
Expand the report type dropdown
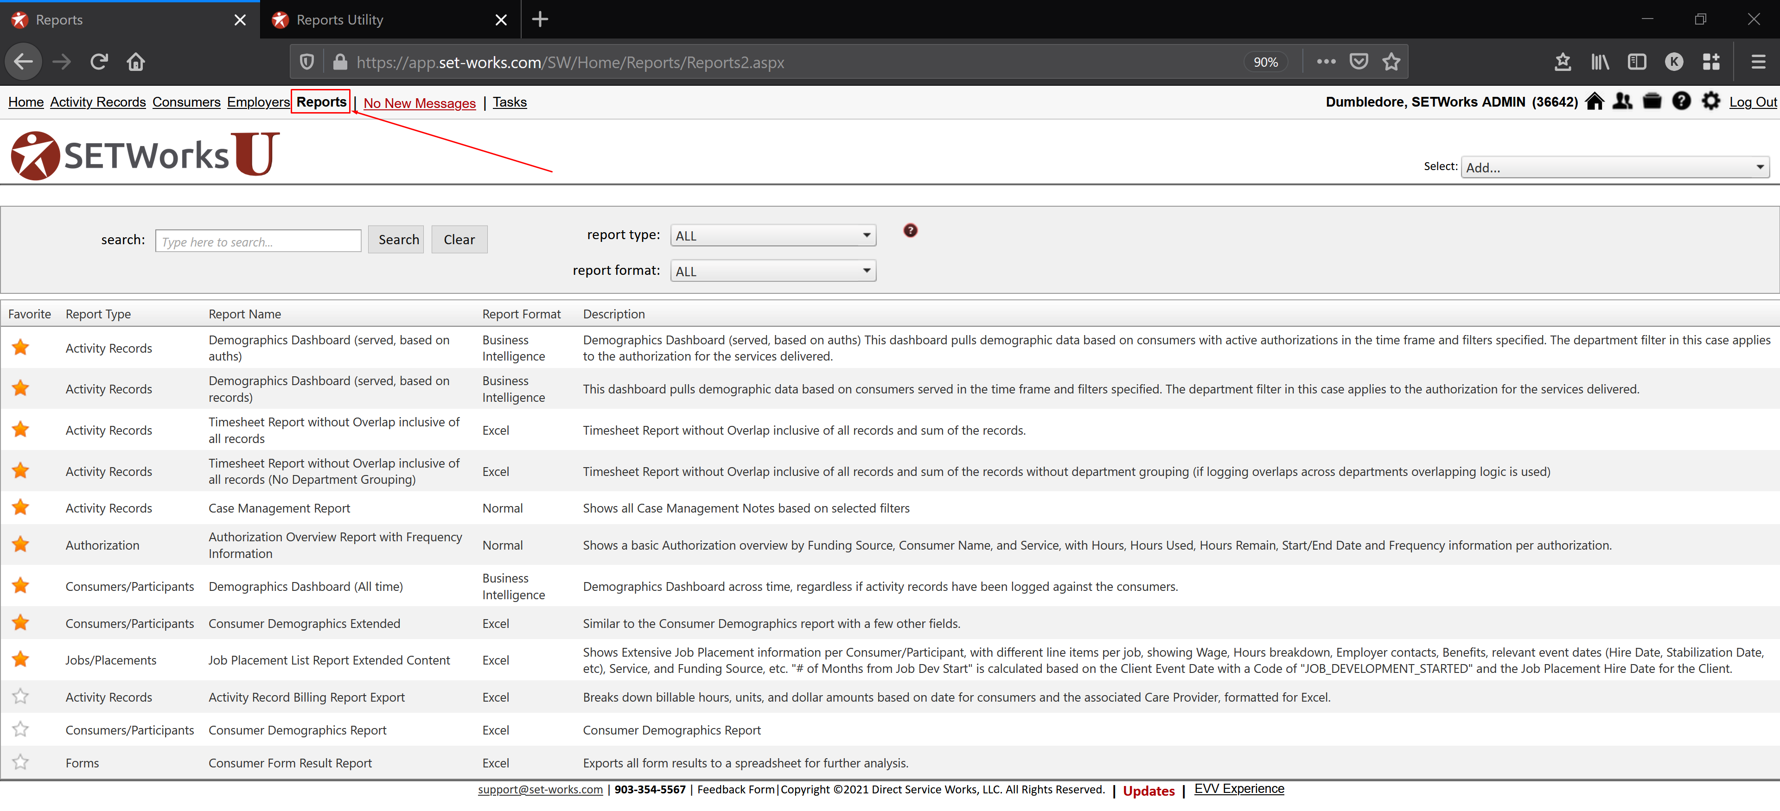(x=772, y=235)
